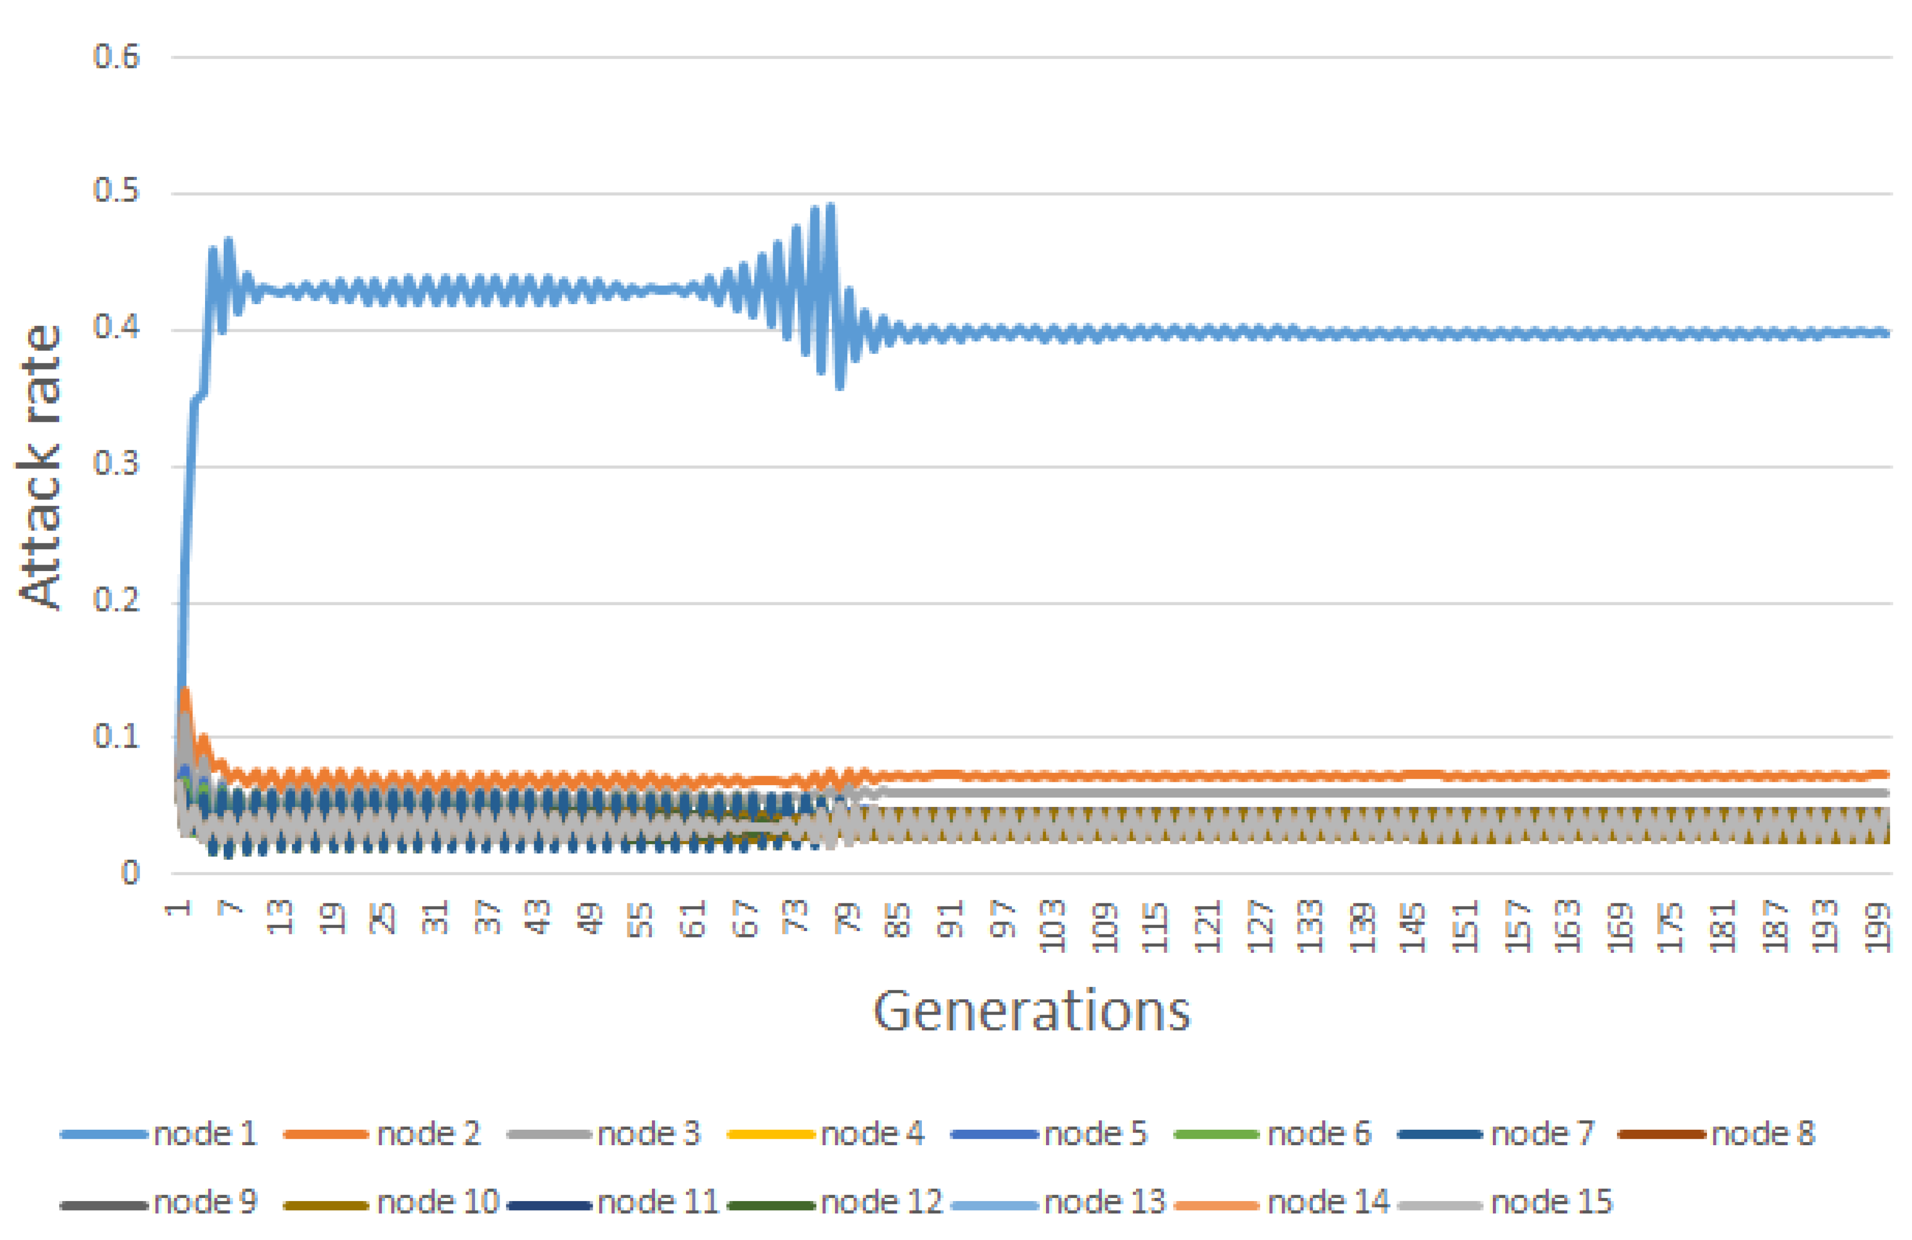The image size is (1912, 1240).
Task: Click the node 4 yellow legend line
Action: [x=771, y=1134]
